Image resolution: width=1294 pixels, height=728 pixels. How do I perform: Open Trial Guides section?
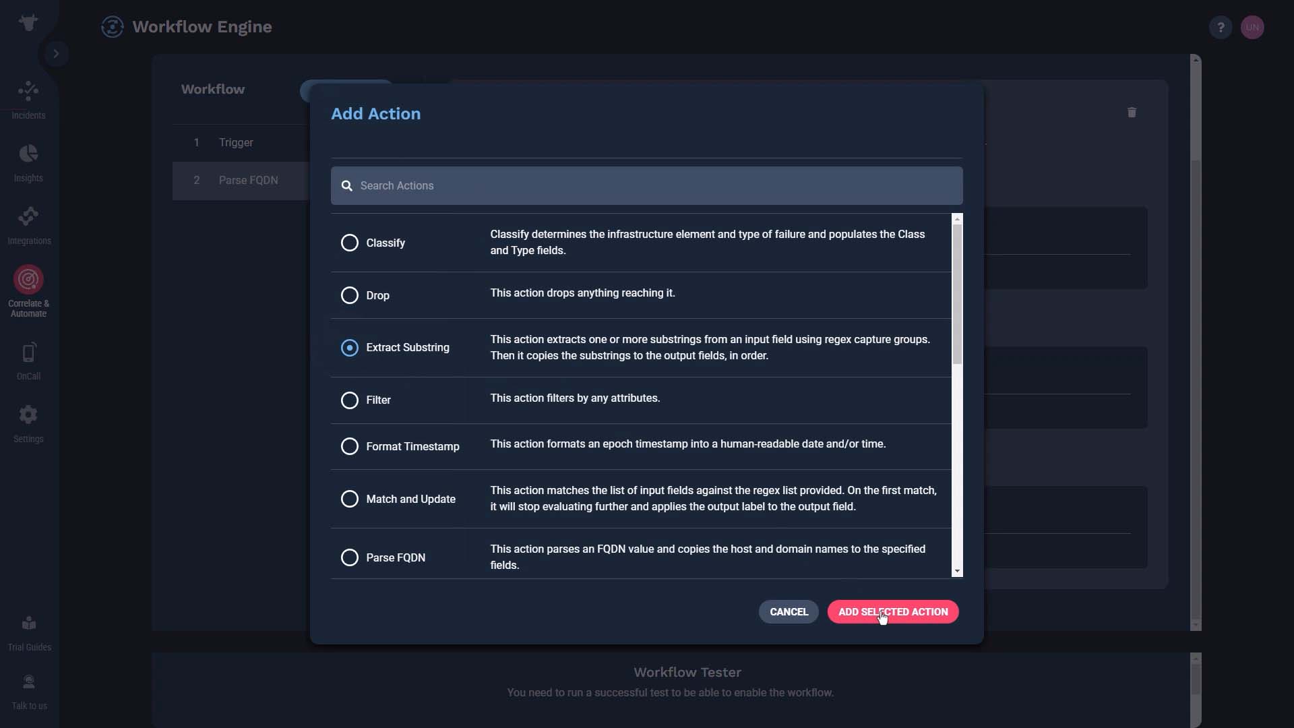tap(28, 633)
